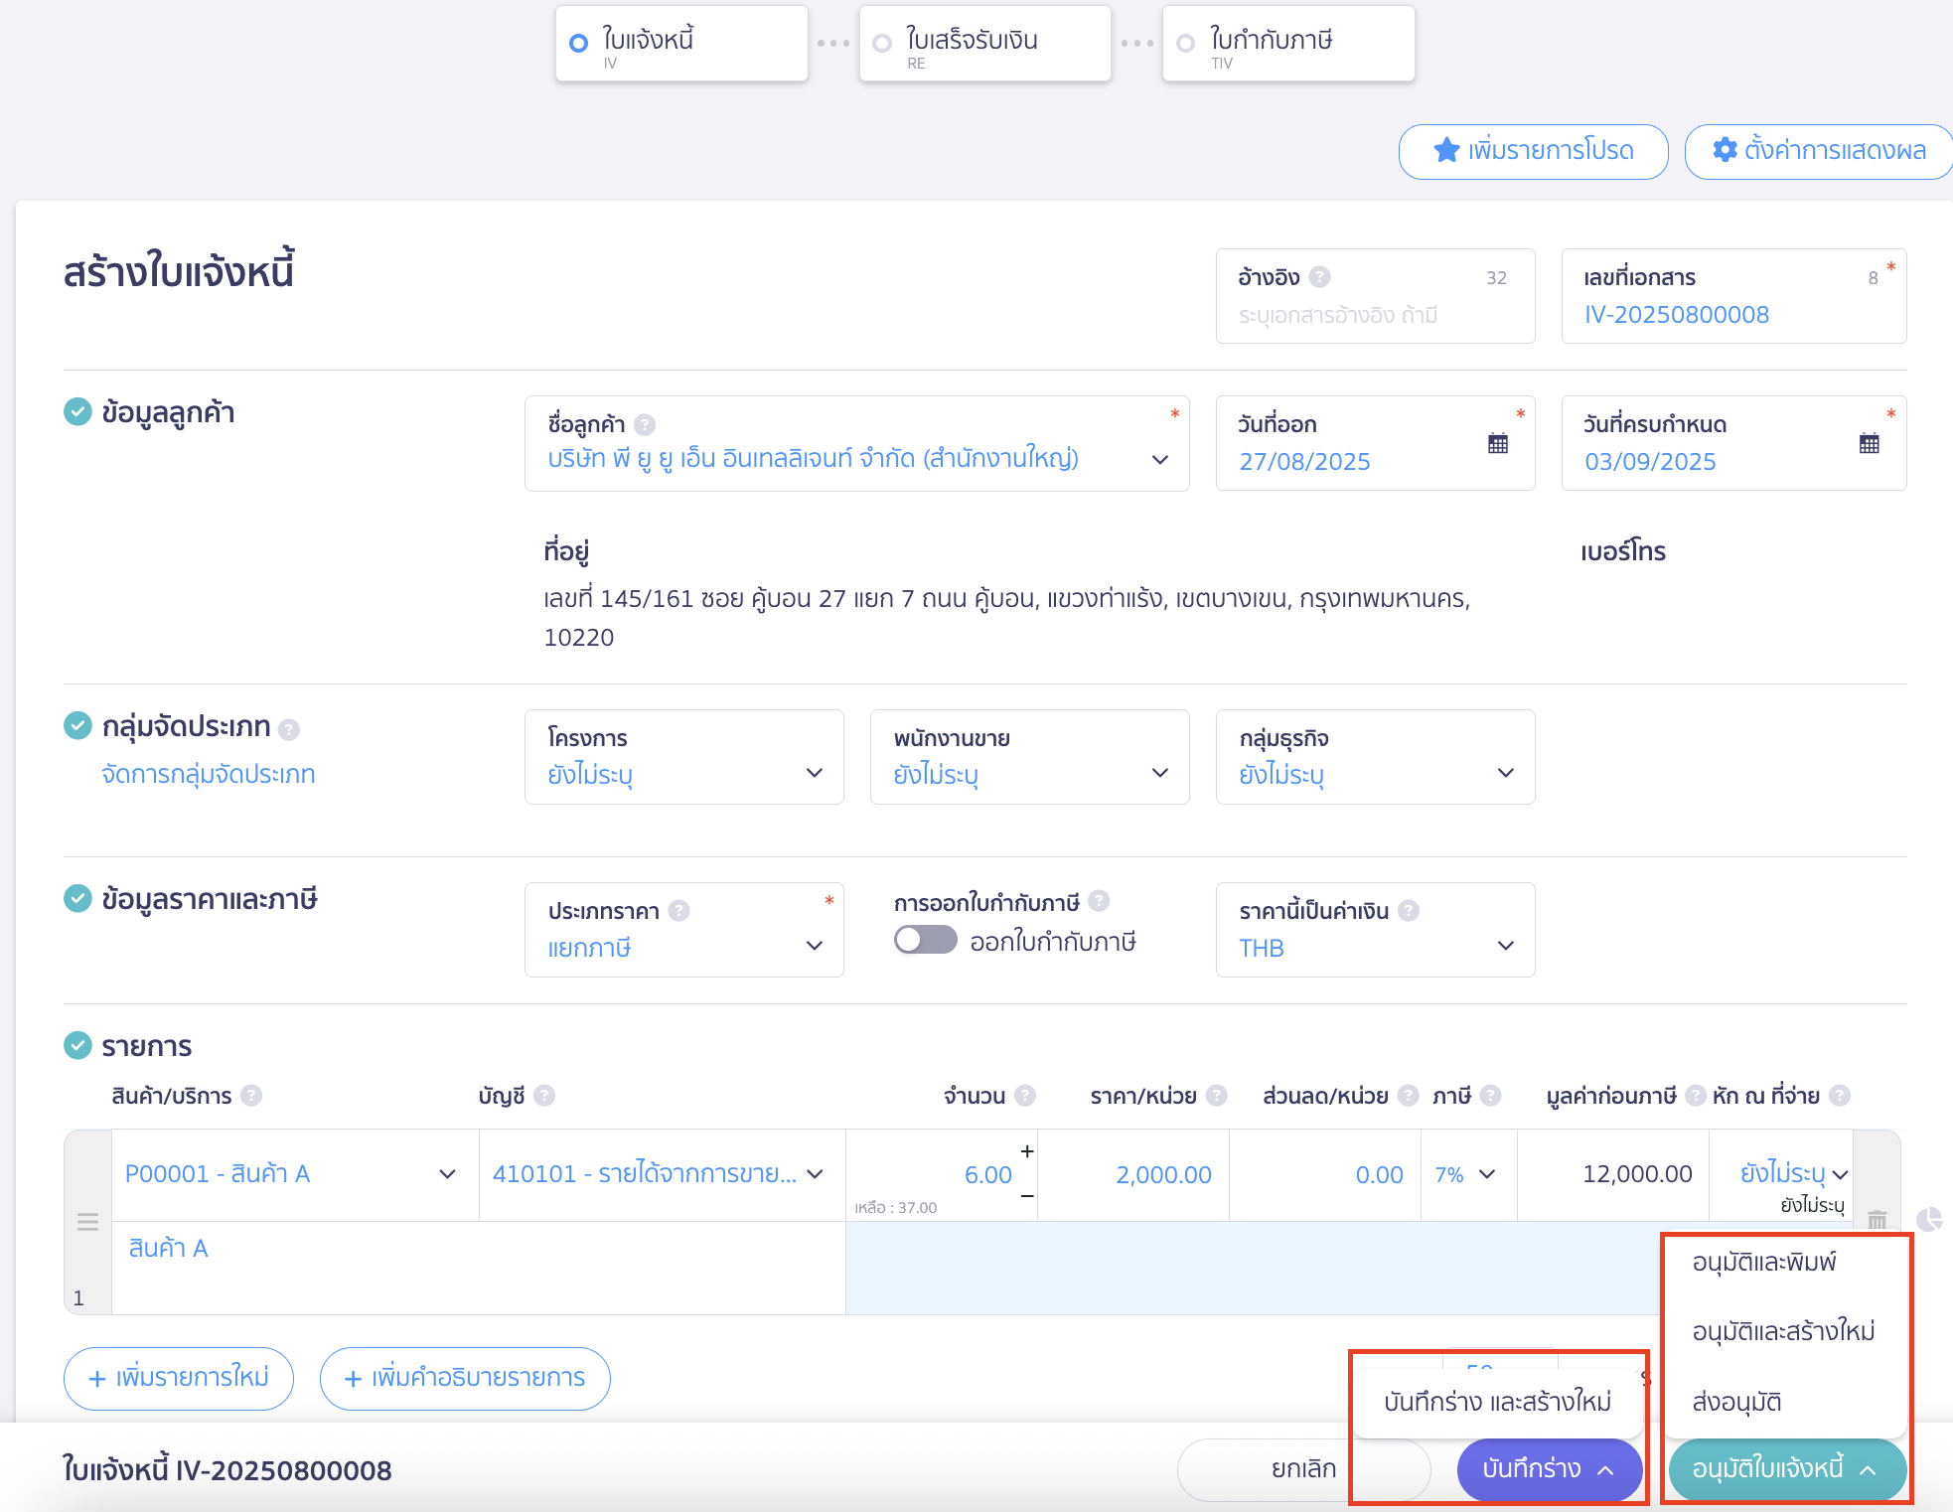
Task: Click help icon next to ประเภทราคา
Action: (678, 911)
